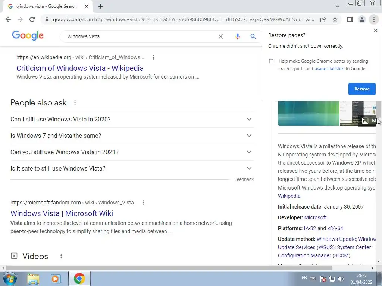Bookmark this tab with star icon
The image size is (382, 286).
(x=335, y=19)
